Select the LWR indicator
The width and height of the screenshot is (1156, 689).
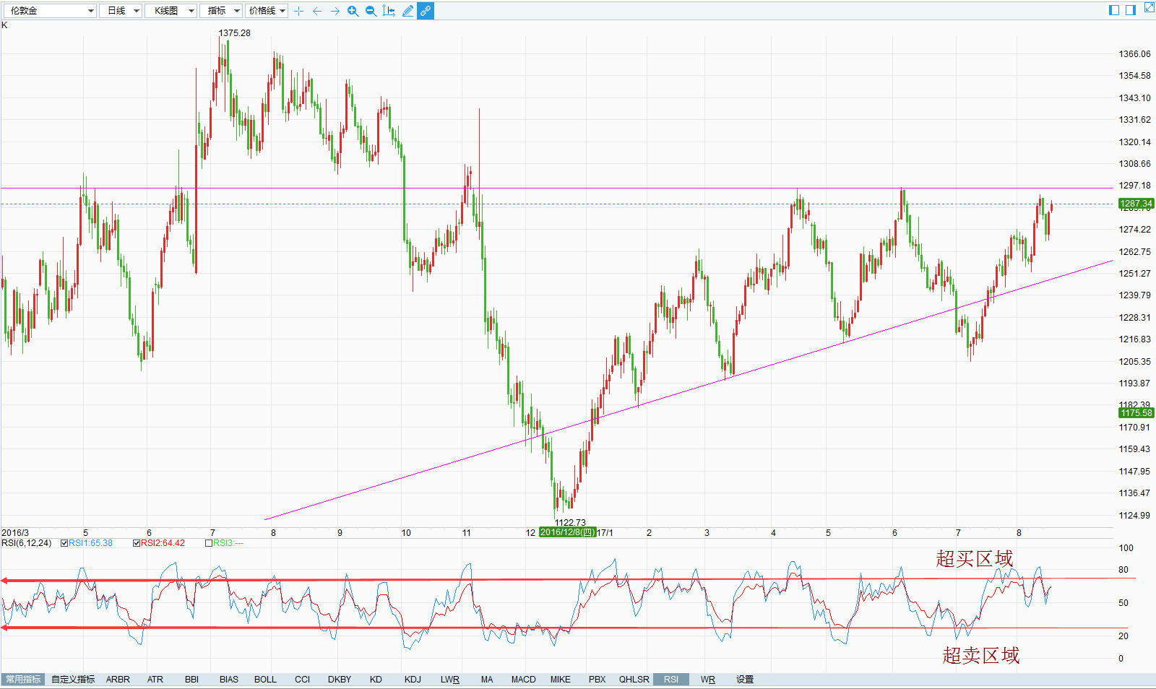pyautogui.click(x=450, y=679)
